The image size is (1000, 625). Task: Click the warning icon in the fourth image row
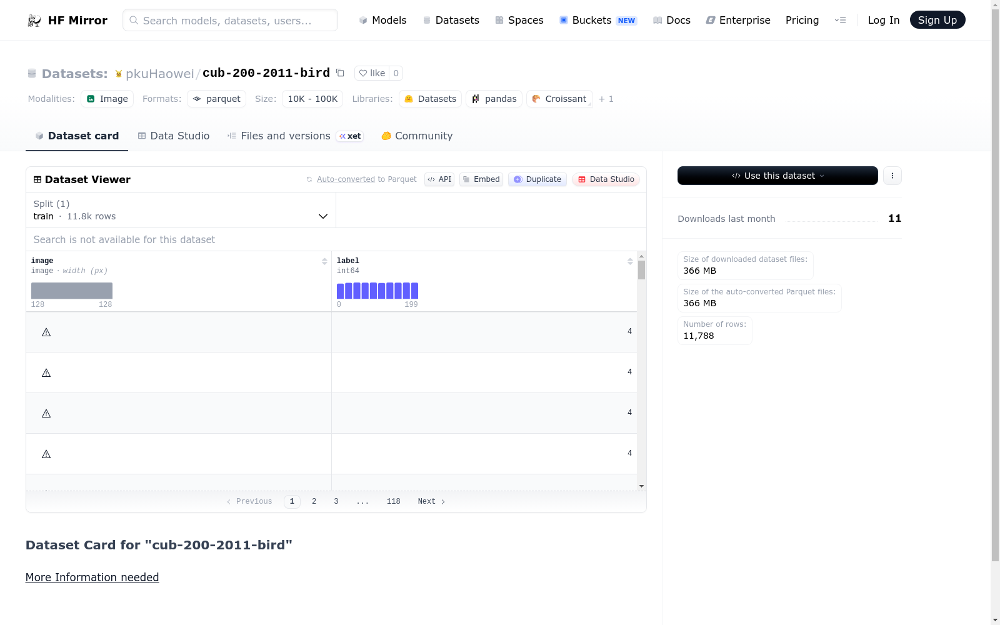point(46,454)
